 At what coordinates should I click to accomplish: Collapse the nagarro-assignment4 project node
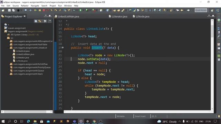point(3,31)
